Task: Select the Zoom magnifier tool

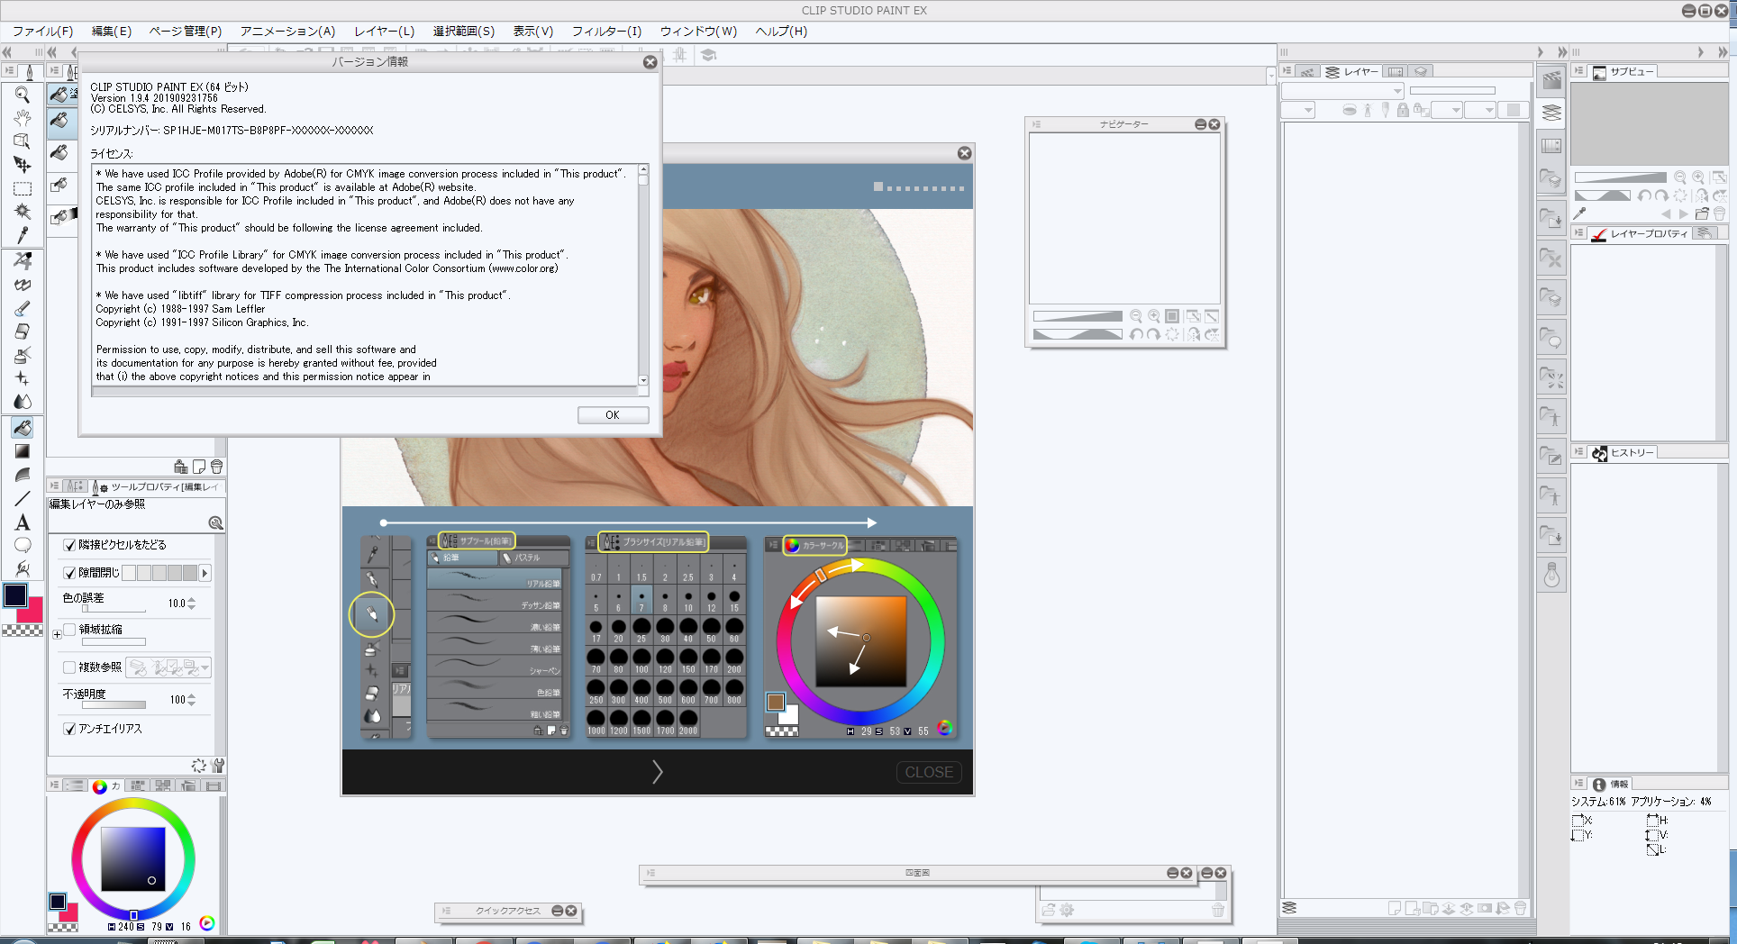Action: coord(23,95)
